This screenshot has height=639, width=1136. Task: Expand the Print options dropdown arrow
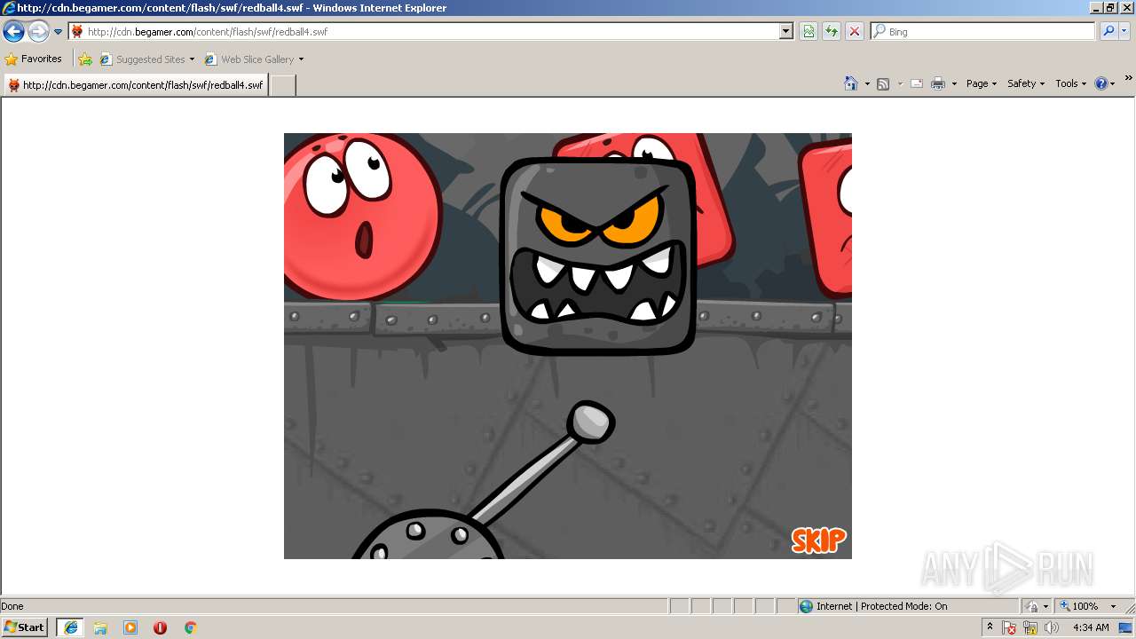click(x=954, y=83)
